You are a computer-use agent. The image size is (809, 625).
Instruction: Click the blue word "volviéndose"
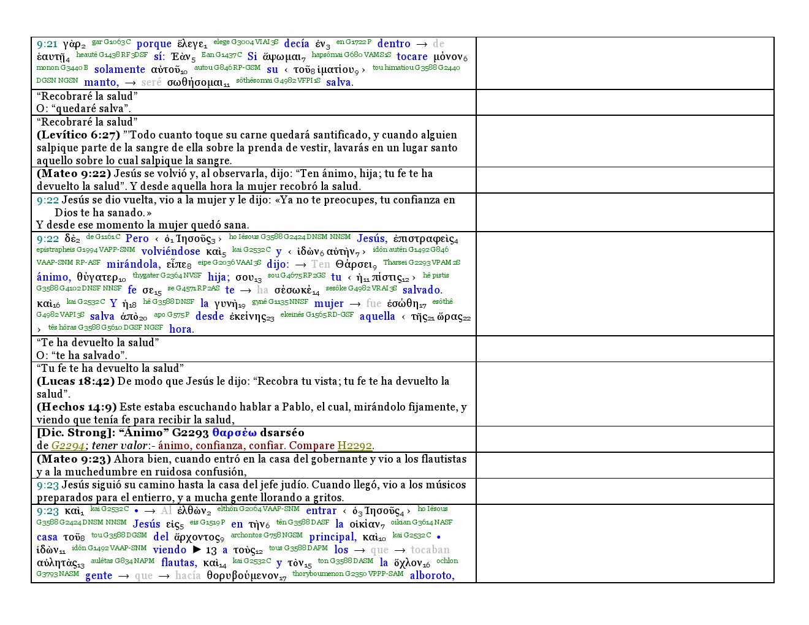[x=171, y=252]
